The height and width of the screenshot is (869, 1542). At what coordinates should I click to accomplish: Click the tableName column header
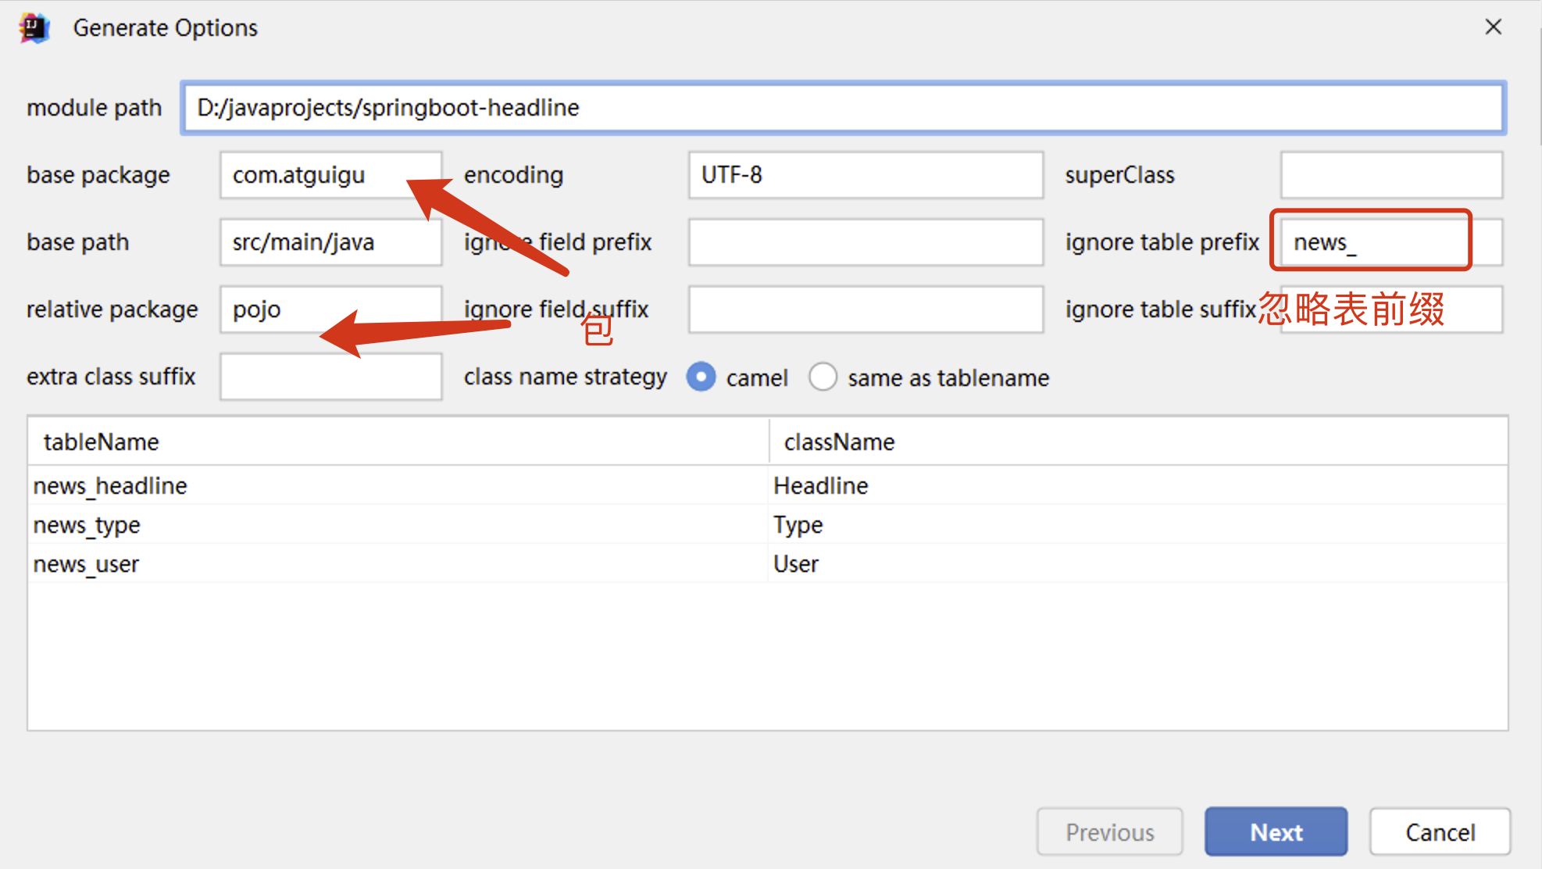point(102,442)
